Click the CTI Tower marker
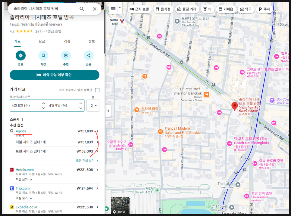291x216 pixels. tap(231, 207)
